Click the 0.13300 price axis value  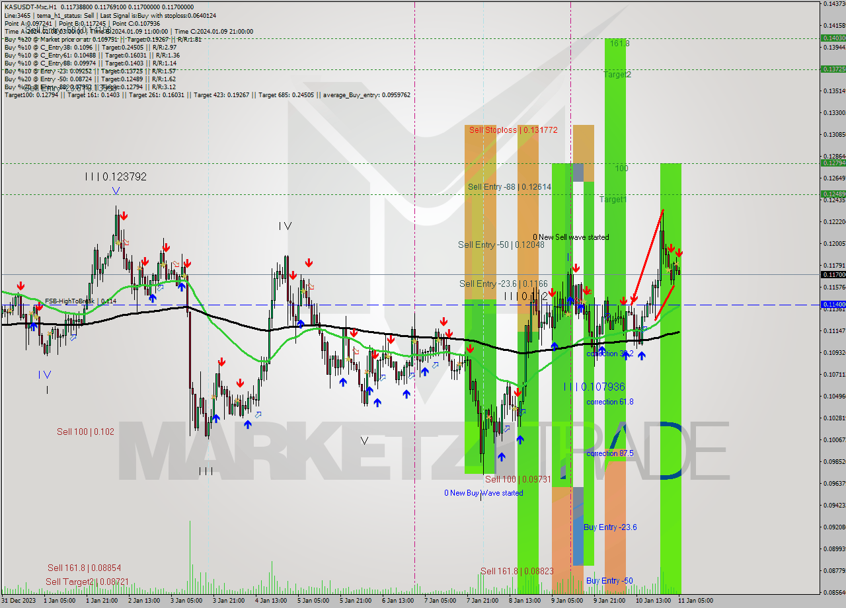833,112
